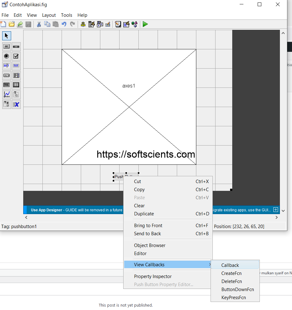This screenshot has width=292, height=310.
Task: Open the Menu Editor from the toolbar
Action: pos(91,24)
